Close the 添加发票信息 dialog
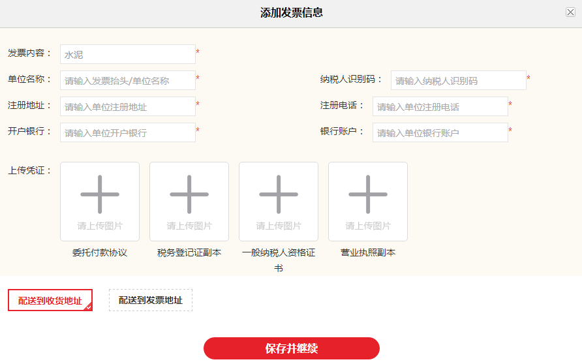 click(x=570, y=12)
